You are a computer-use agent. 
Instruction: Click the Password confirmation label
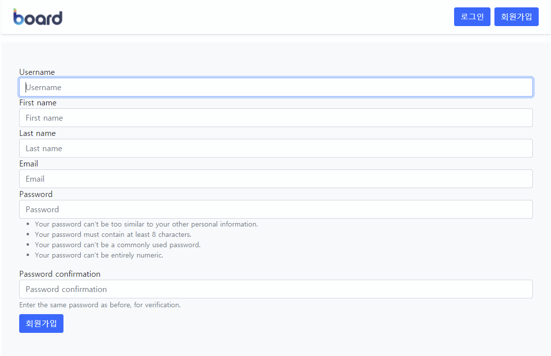tap(60, 274)
